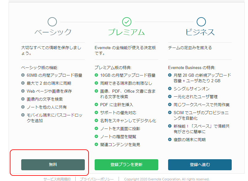Click the text 大切なすべての情報を保存しましょう。
The height and width of the screenshot is (181, 248).
pyautogui.click(x=51, y=50)
